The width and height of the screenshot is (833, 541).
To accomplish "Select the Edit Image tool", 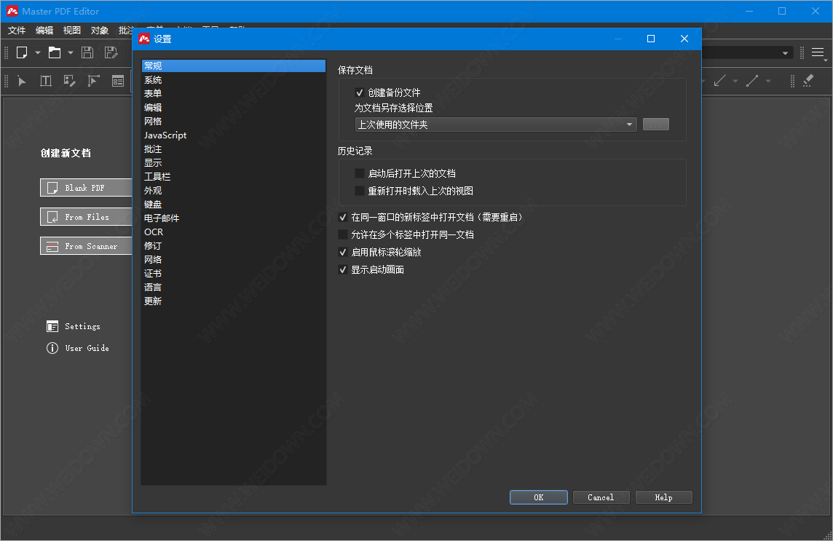I will 70,81.
